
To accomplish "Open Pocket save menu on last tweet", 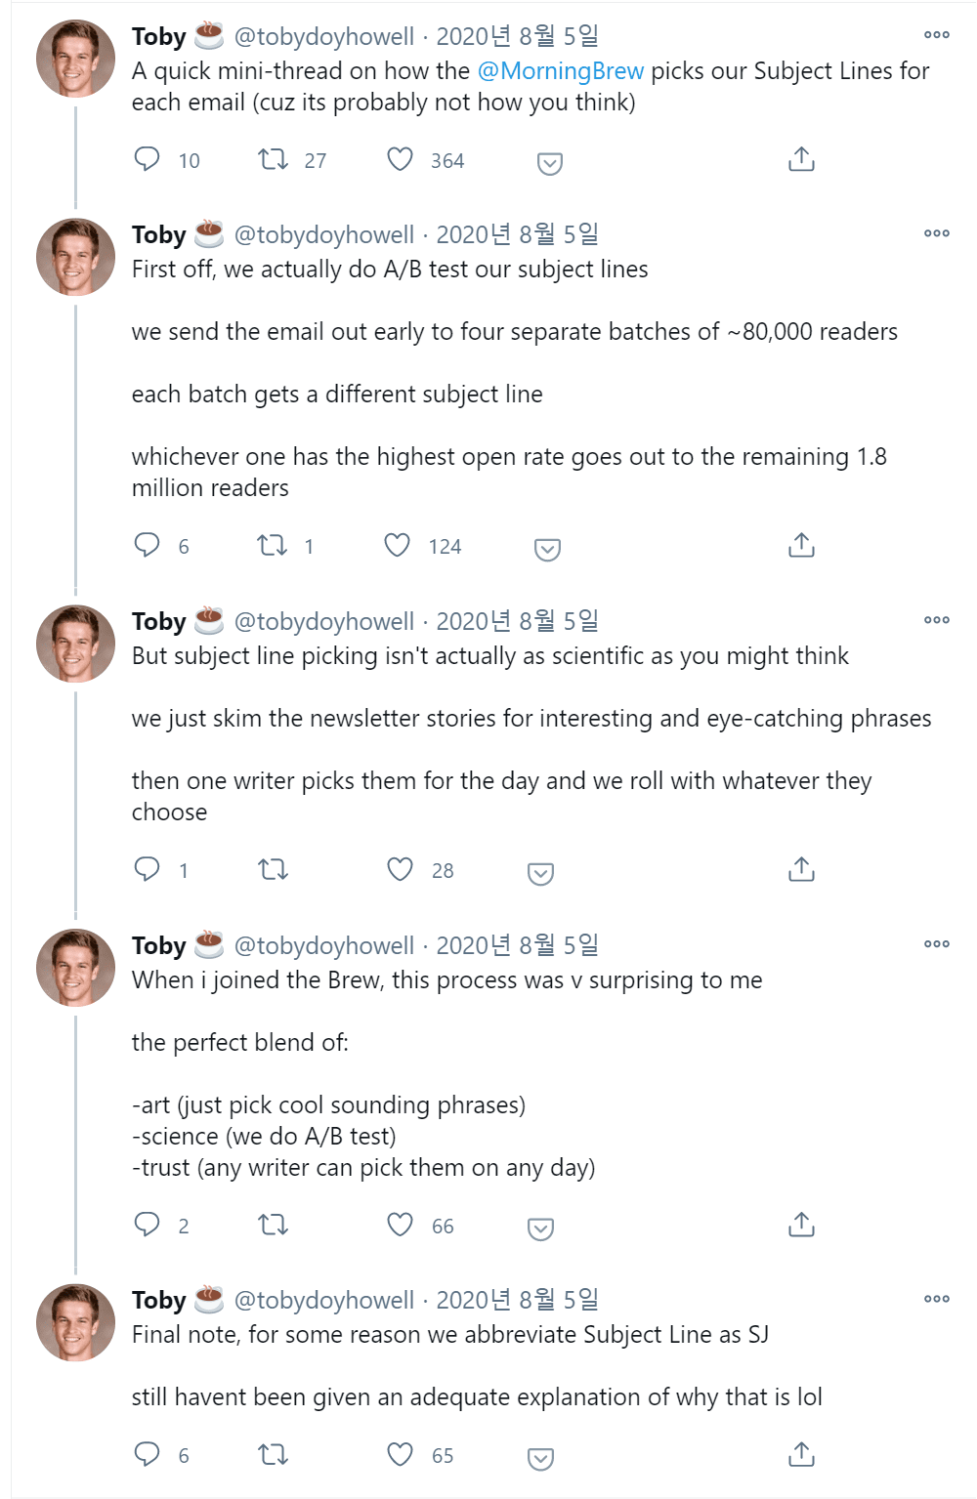I will coord(540,1458).
